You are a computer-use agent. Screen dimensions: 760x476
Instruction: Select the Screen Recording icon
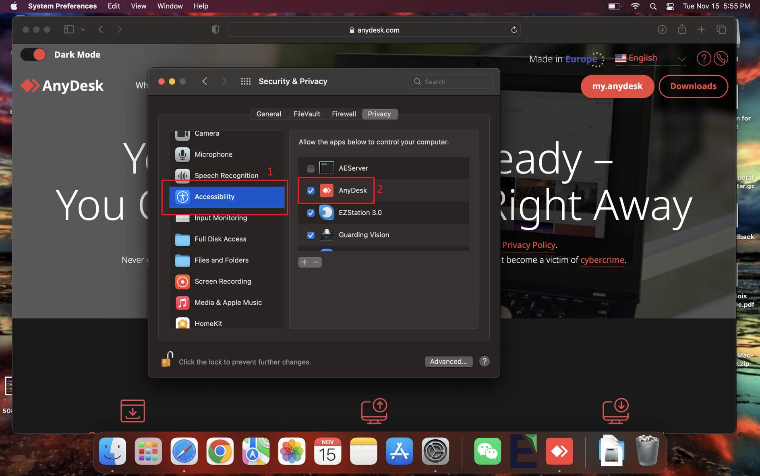[182, 281]
